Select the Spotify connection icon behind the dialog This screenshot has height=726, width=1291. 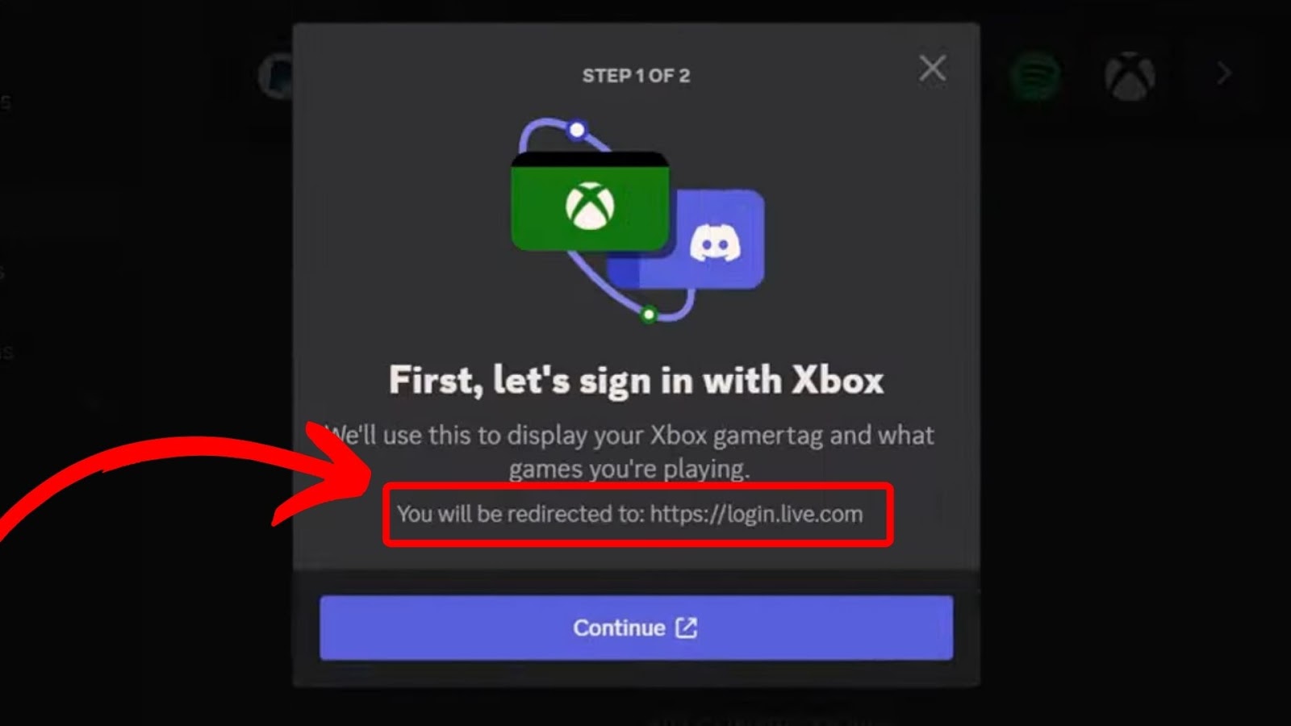coord(1035,76)
